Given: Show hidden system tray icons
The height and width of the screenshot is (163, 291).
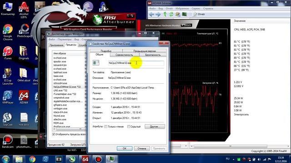Looking at the screenshot, I should [x=233, y=159].
